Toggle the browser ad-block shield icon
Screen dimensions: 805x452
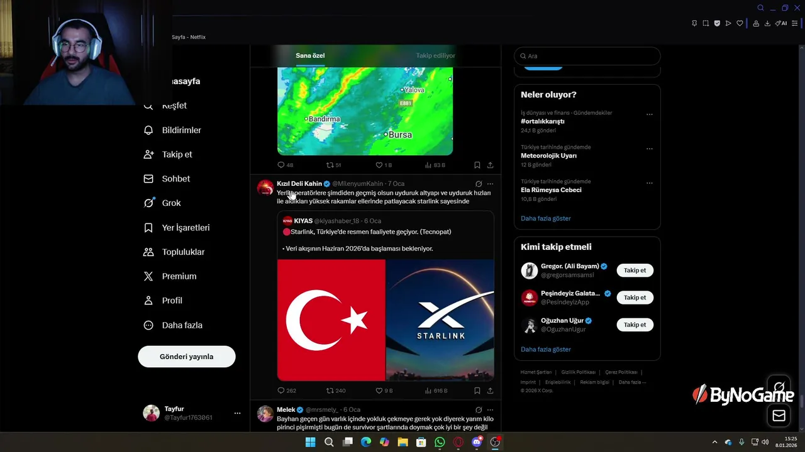click(717, 23)
